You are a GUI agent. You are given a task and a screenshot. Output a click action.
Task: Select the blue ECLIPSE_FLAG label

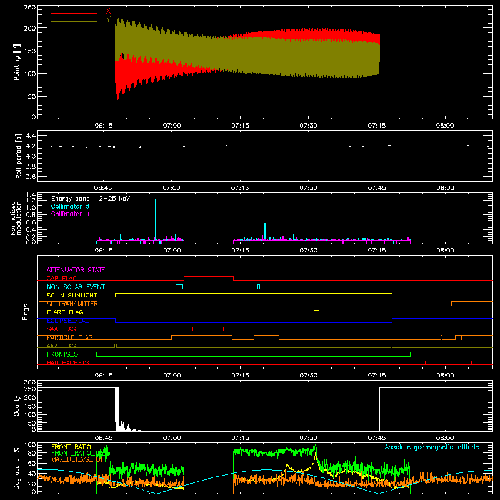[x=68, y=321]
